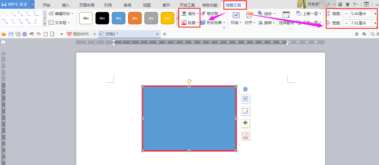The image size is (379, 165).
Task: Click the print icon in the quick toolbar
Action: [x=24, y=34]
